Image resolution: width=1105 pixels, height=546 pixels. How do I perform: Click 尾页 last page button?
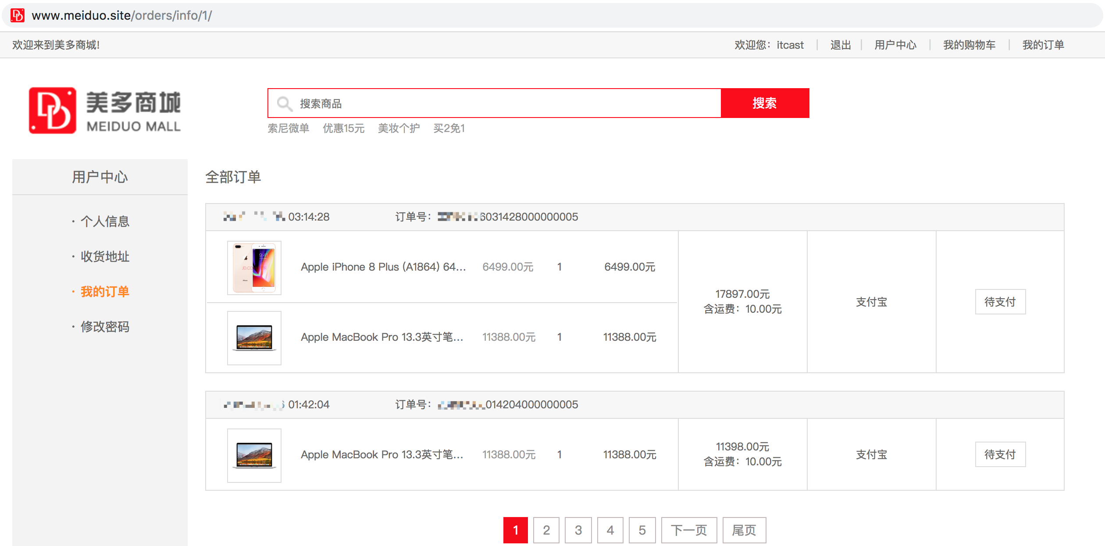tap(745, 530)
